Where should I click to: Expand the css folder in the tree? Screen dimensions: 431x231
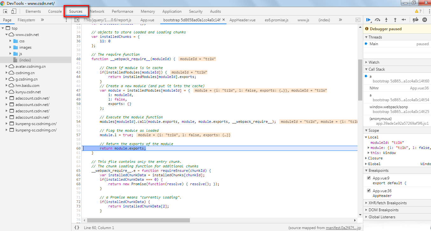click(10, 41)
